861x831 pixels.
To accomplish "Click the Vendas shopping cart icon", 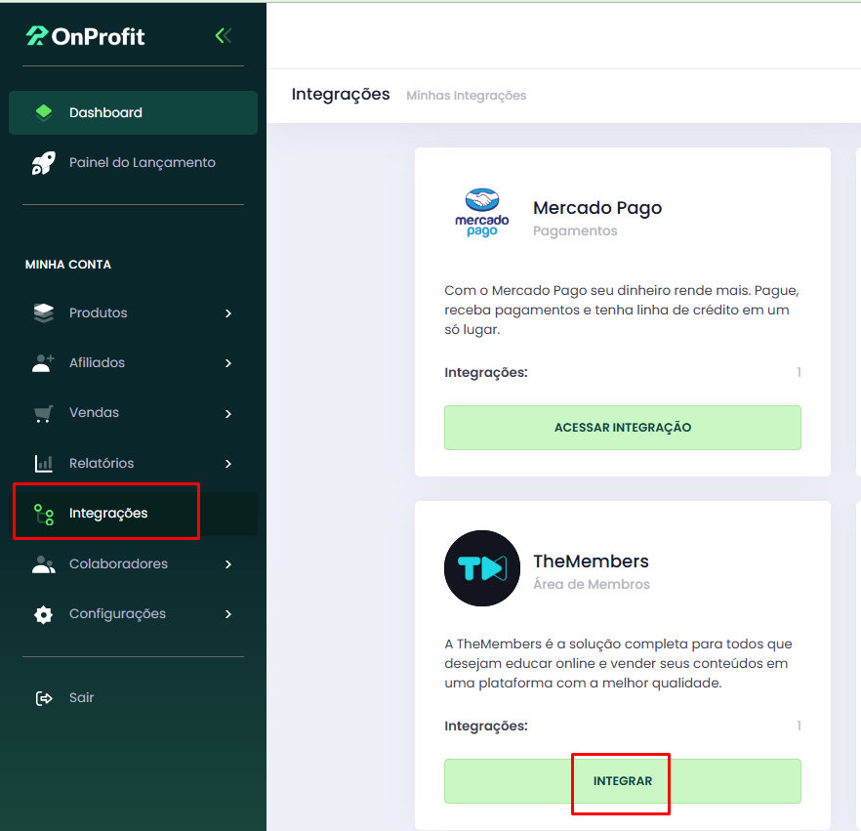I will point(43,413).
